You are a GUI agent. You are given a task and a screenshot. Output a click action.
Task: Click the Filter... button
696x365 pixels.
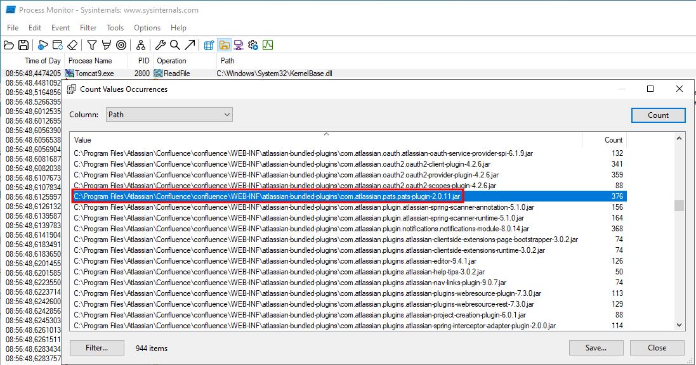click(97, 348)
